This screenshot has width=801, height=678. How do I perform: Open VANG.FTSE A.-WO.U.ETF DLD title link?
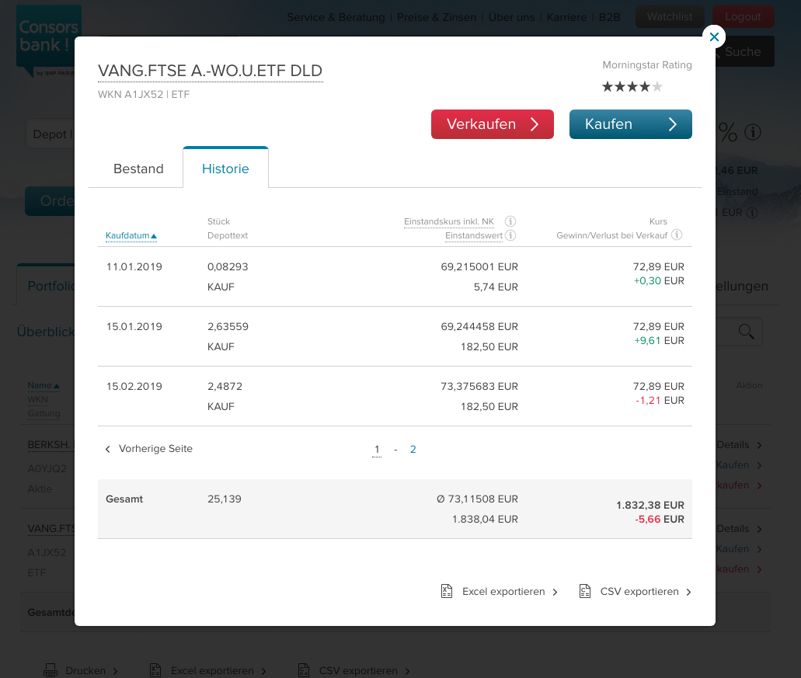click(x=210, y=71)
